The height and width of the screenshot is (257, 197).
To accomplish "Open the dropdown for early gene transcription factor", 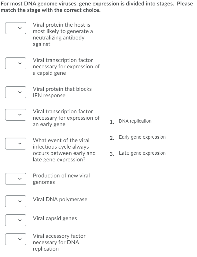I will 16,115.
